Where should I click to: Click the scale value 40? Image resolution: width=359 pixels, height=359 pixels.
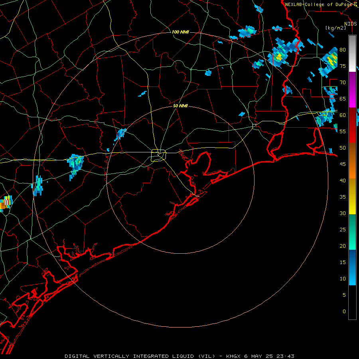click(343, 180)
